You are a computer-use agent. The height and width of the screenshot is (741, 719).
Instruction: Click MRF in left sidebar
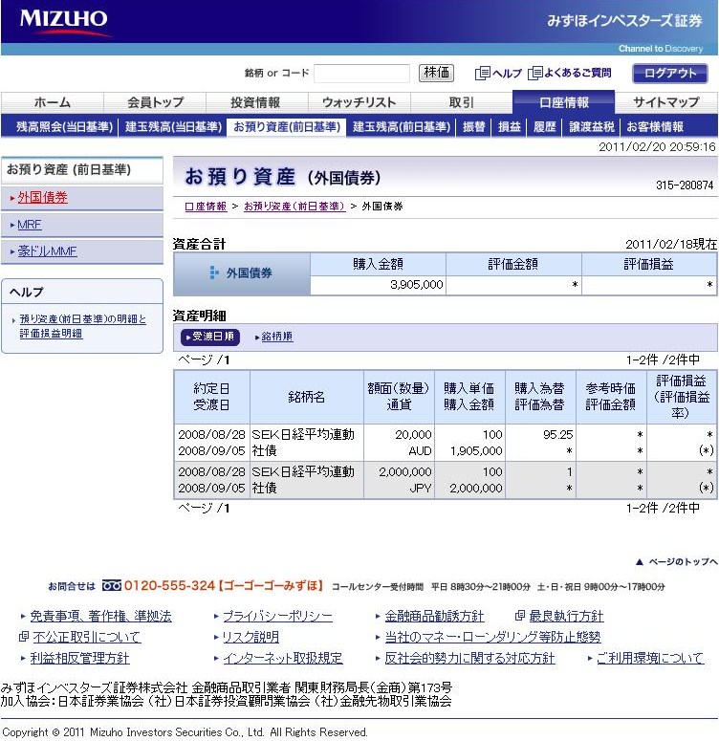pos(30,225)
